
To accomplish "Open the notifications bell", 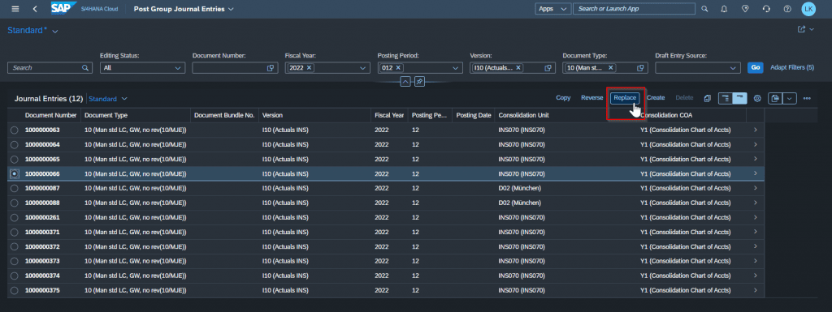I will (724, 9).
